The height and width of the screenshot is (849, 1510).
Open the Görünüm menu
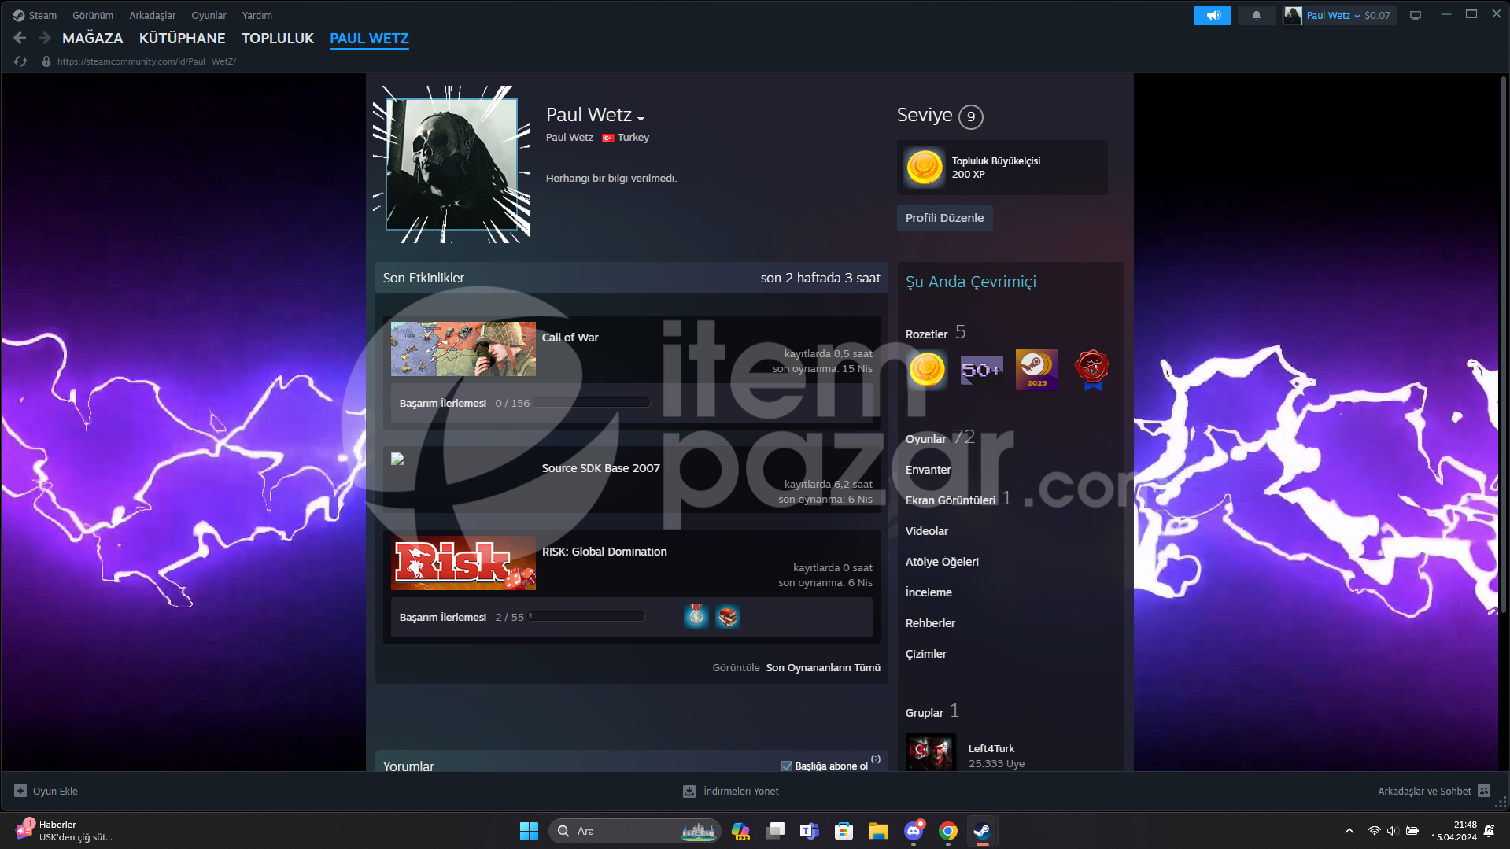point(93,15)
